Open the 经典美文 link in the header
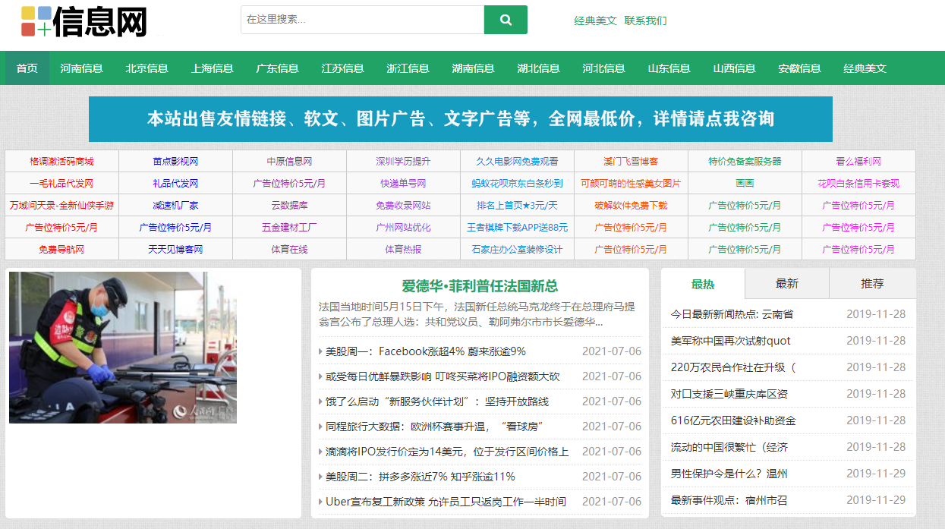The width and height of the screenshot is (945, 529). 595,20
